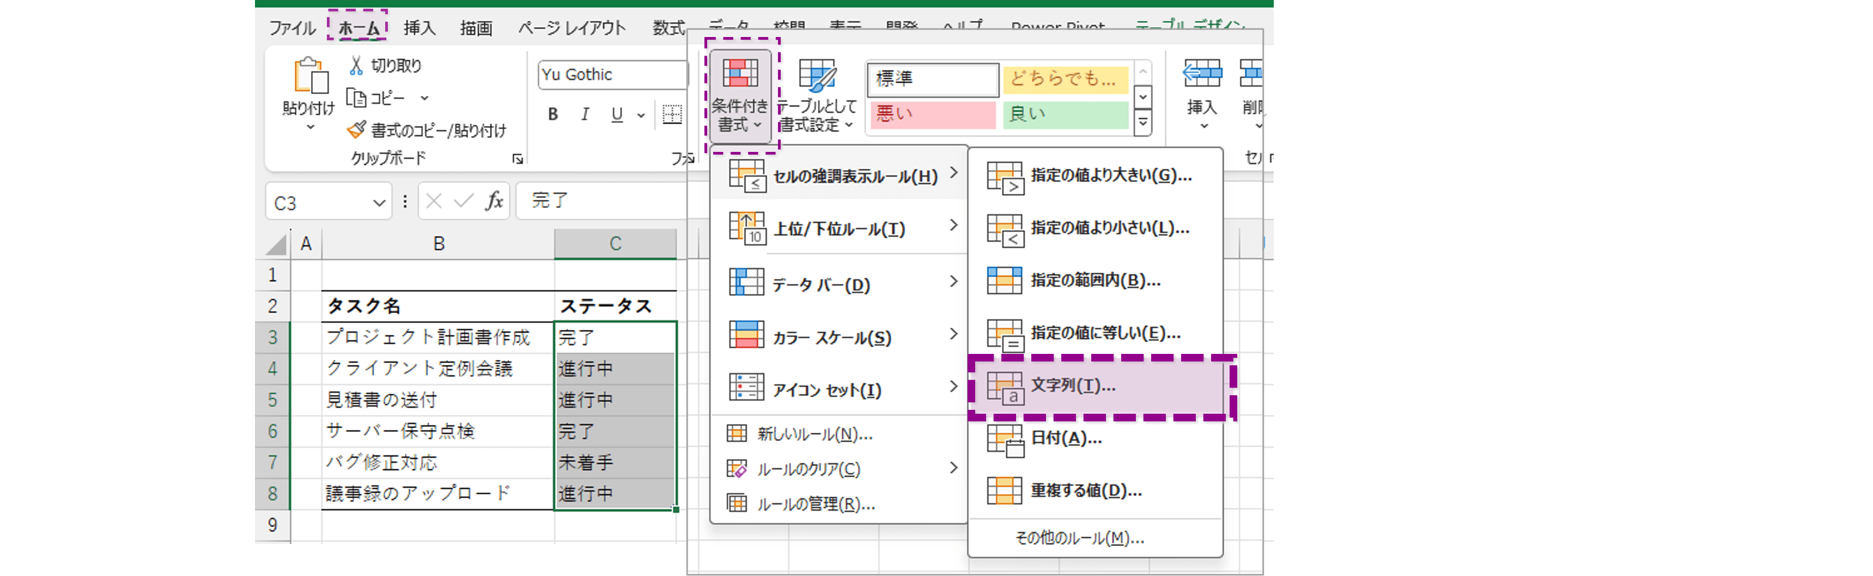Select テーブルとして書式設定 formatting tool

pos(818,94)
